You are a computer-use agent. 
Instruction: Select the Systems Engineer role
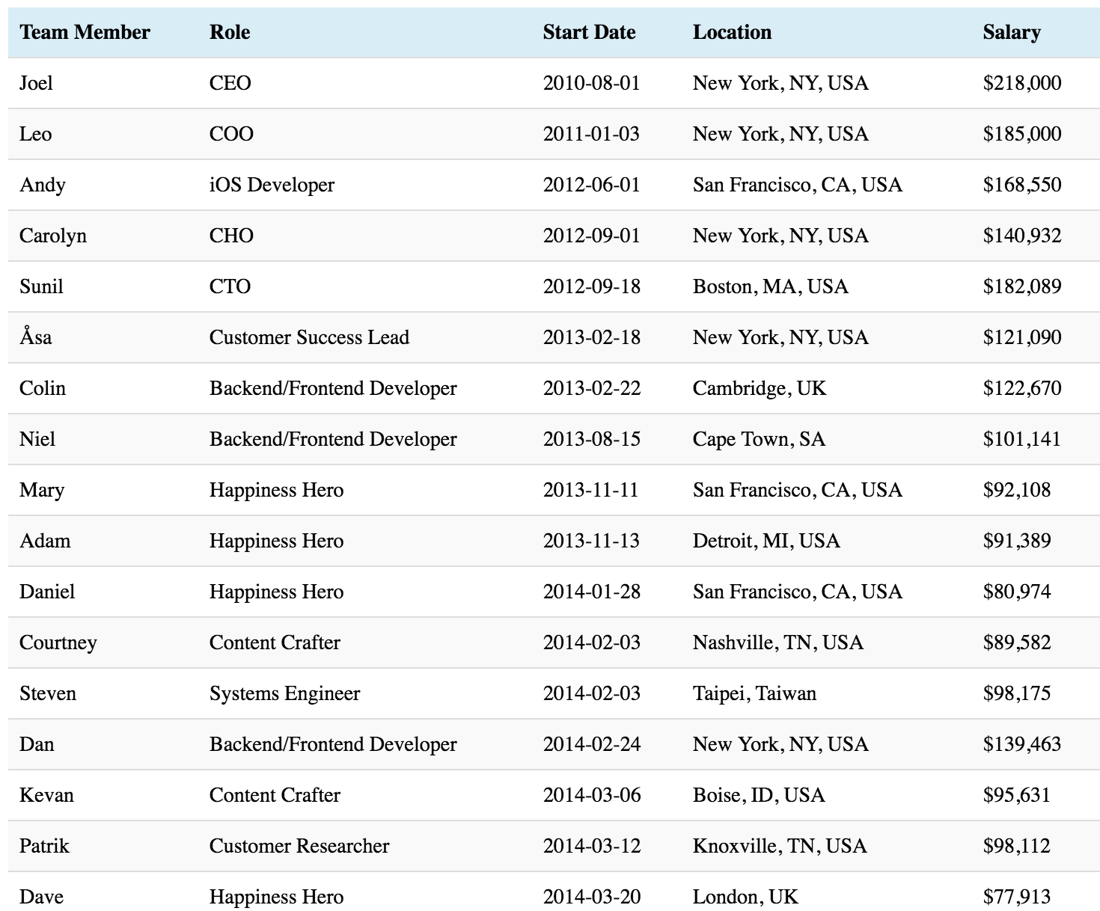(284, 693)
